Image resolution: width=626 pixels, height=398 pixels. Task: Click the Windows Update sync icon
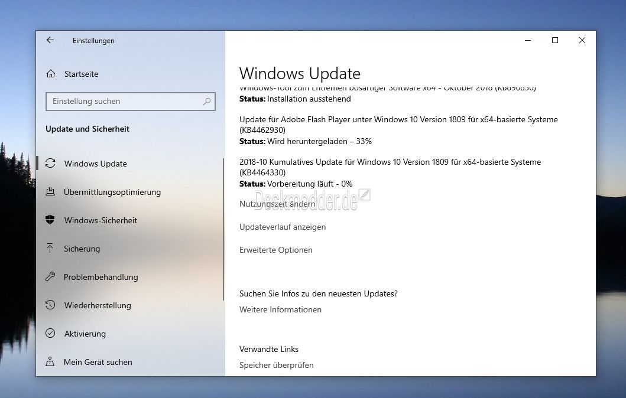(50, 164)
